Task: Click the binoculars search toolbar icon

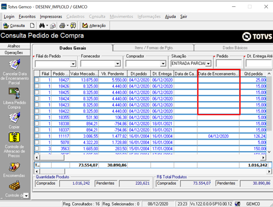Action: point(42,26)
